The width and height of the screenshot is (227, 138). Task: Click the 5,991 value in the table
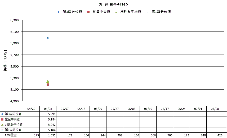coord(52,114)
